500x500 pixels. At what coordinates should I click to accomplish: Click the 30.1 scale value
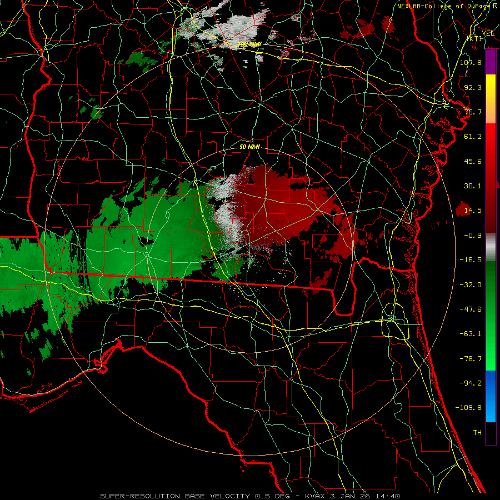click(x=473, y=186)
